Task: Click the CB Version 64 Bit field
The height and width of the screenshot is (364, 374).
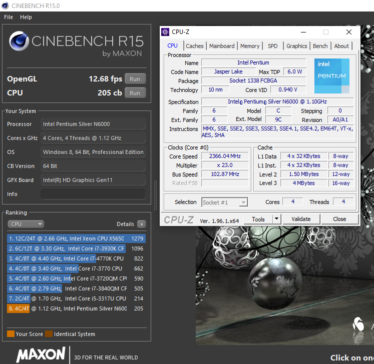Action: pyautogui.click(x=93, y=166)
